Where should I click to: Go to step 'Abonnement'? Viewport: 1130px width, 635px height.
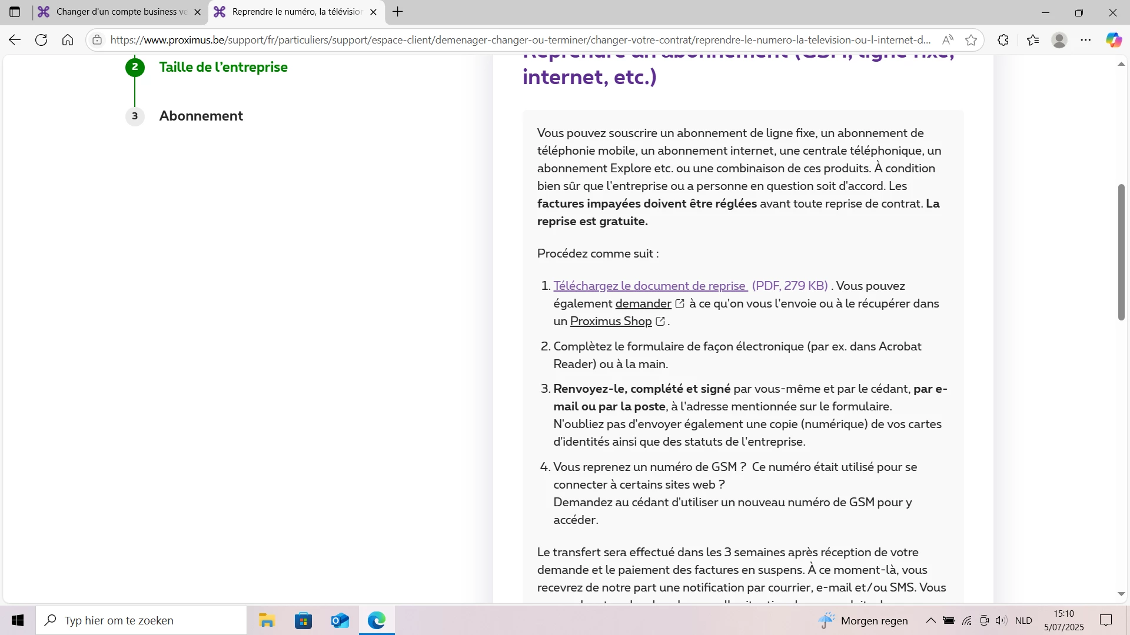[x=201, y=116]
